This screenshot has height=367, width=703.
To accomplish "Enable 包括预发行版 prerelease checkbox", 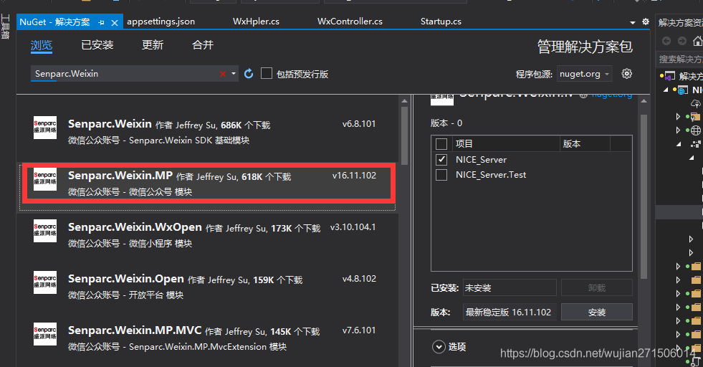I will tap(267, 73).
